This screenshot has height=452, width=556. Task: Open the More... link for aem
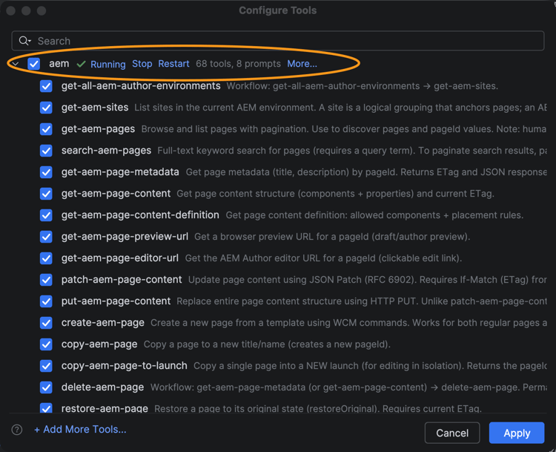302,64
